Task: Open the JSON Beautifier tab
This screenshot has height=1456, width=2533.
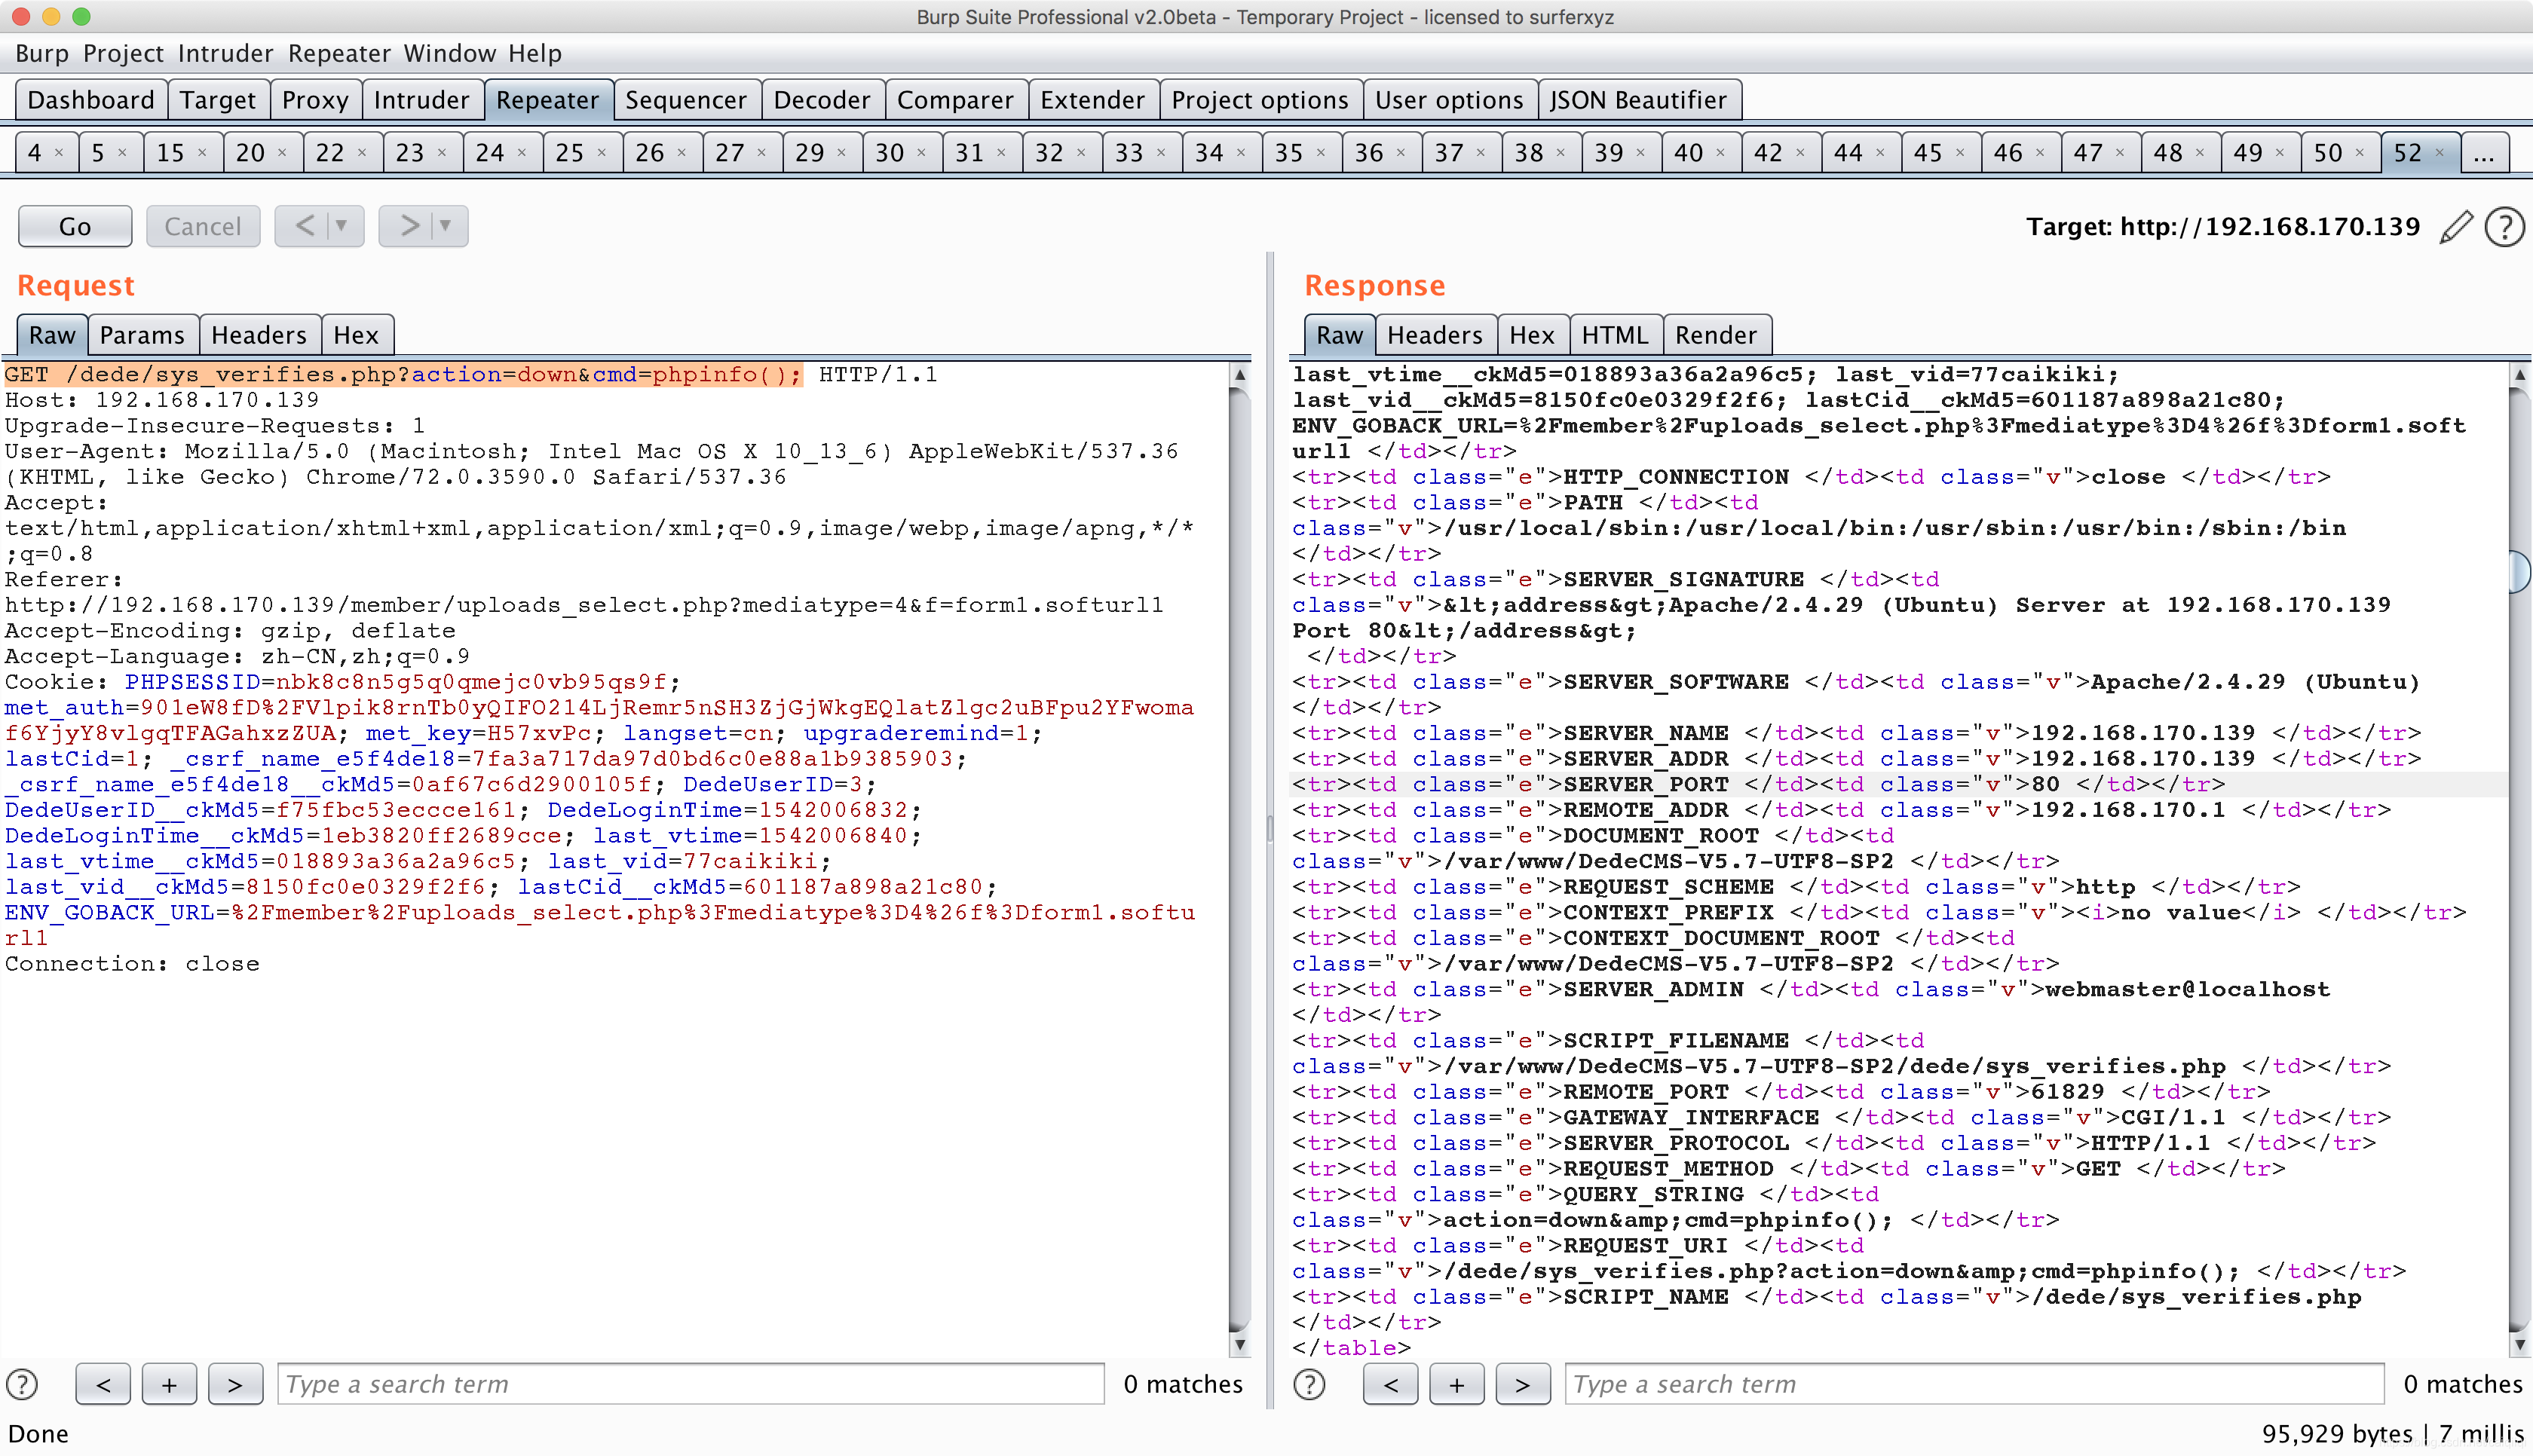Action: [1638, 100]
